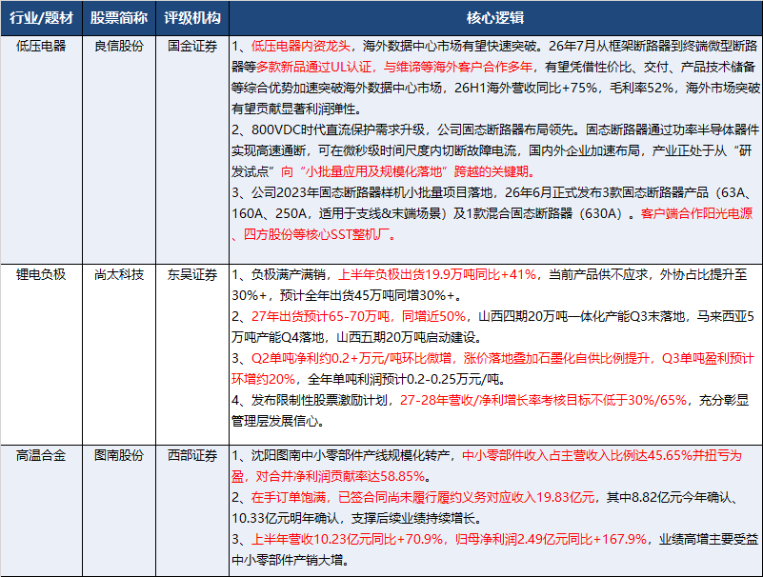Viewport: 763px width, 577px height.
Task: Click text 中小零部件产销大增
Action: 287,561
